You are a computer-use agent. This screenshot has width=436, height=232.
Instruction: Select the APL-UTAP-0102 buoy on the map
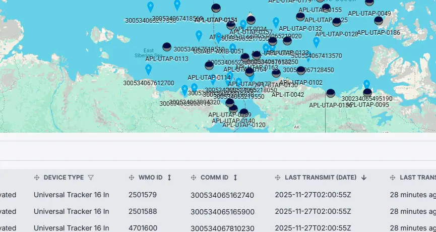tap(301, 71)
